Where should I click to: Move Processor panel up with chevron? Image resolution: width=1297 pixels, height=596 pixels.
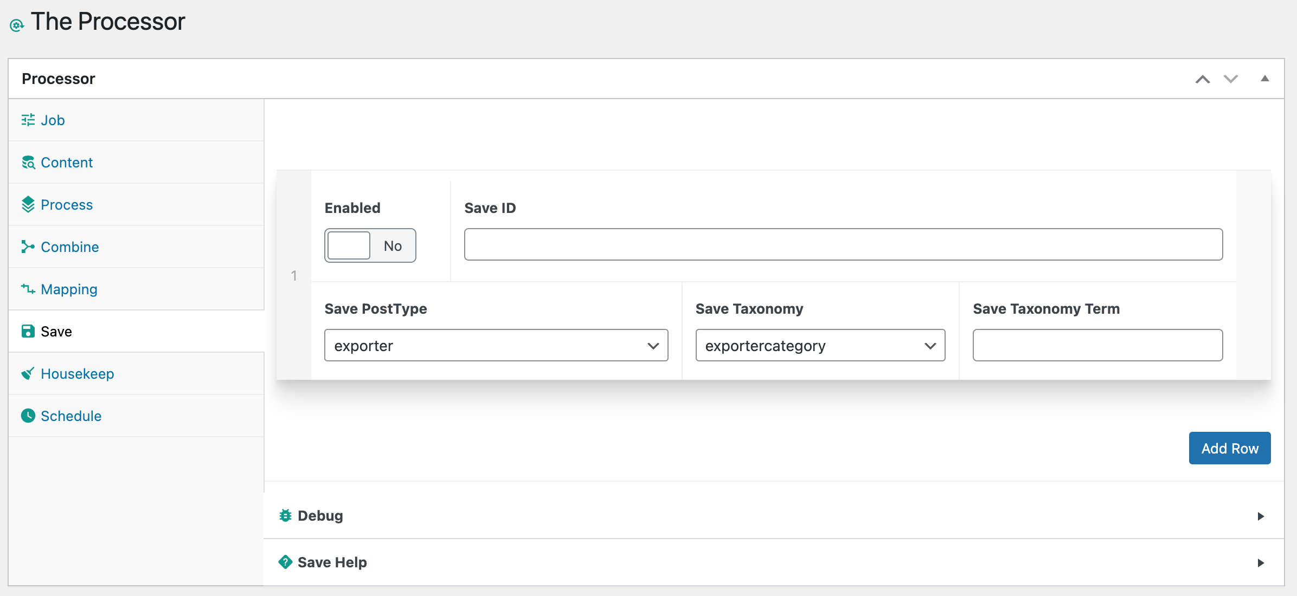point(1202,79)
